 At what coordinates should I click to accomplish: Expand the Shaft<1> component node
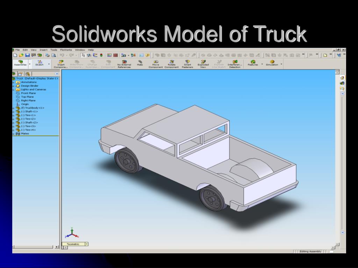(x=13, y=112)
